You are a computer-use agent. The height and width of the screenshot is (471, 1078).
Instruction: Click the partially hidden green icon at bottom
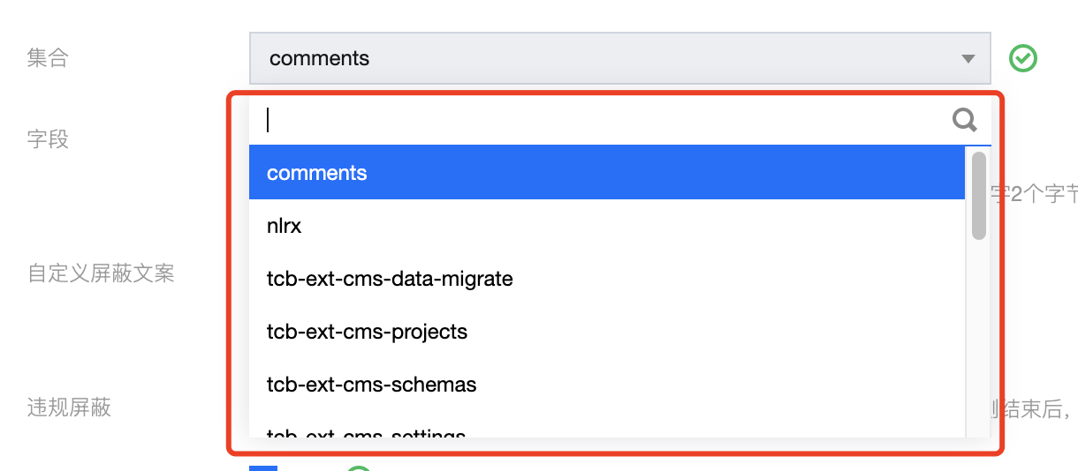pos(358,467)
